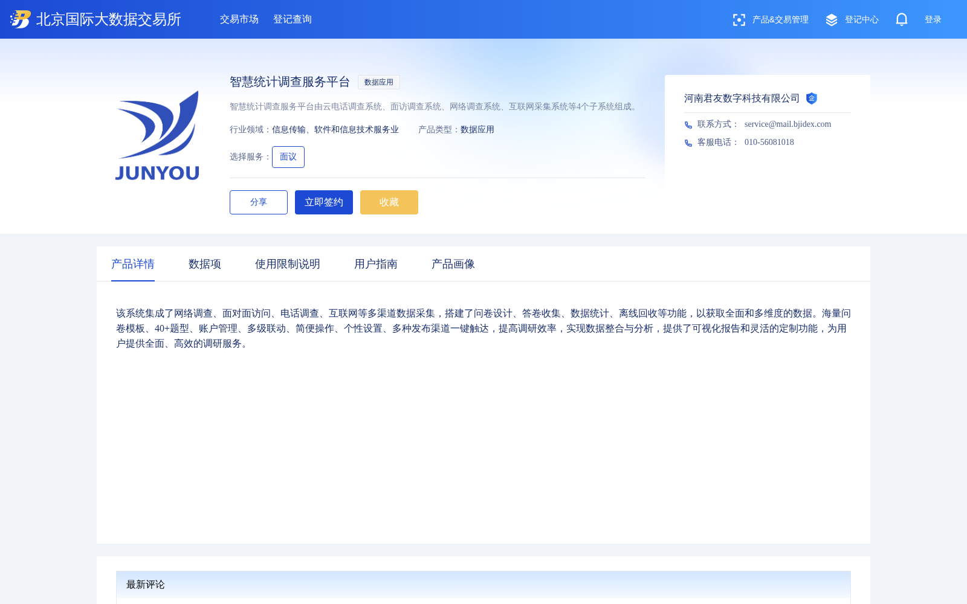
Task: Click the enterprise verified shield badge
Action: (x=812, y=98)
